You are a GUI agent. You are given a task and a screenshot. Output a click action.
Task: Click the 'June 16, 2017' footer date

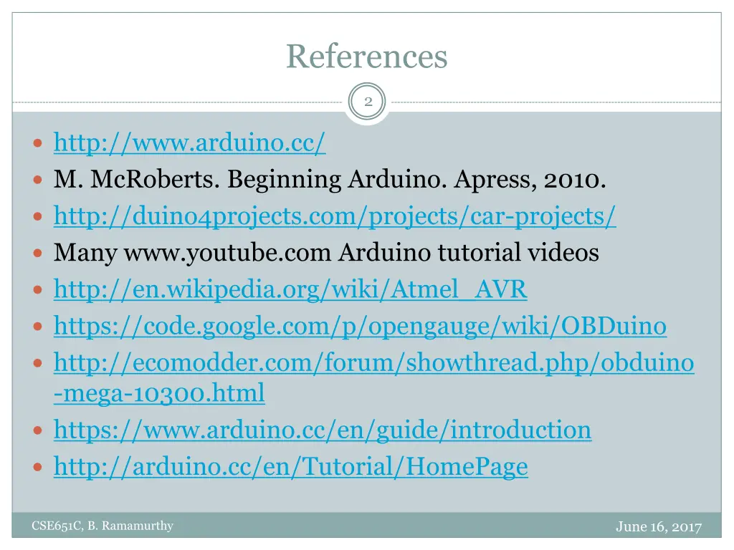click(x=659, y=526)
